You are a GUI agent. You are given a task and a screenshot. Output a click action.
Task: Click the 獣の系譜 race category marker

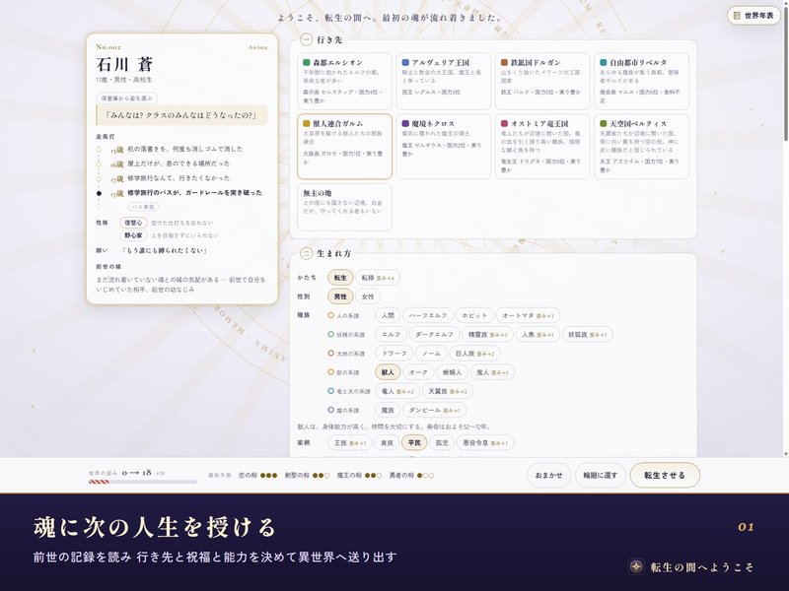click(330, 372)
